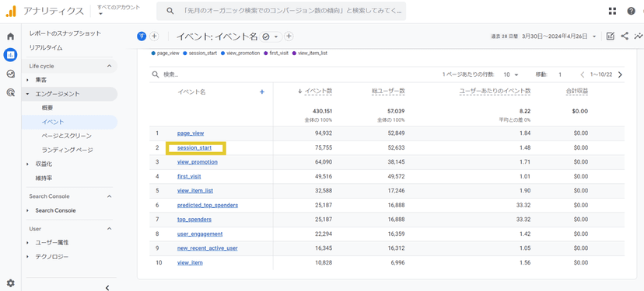Click the Google Analytics logo
The height and width of the screenshot is (291, 644).
point(11,11)
